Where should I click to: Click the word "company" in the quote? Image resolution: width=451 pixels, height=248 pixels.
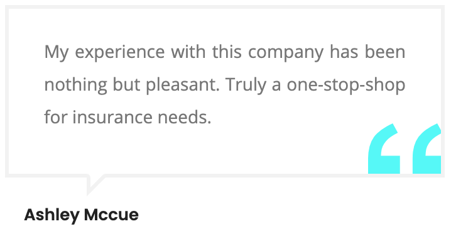pyautogui.click(x=286, y=53)
